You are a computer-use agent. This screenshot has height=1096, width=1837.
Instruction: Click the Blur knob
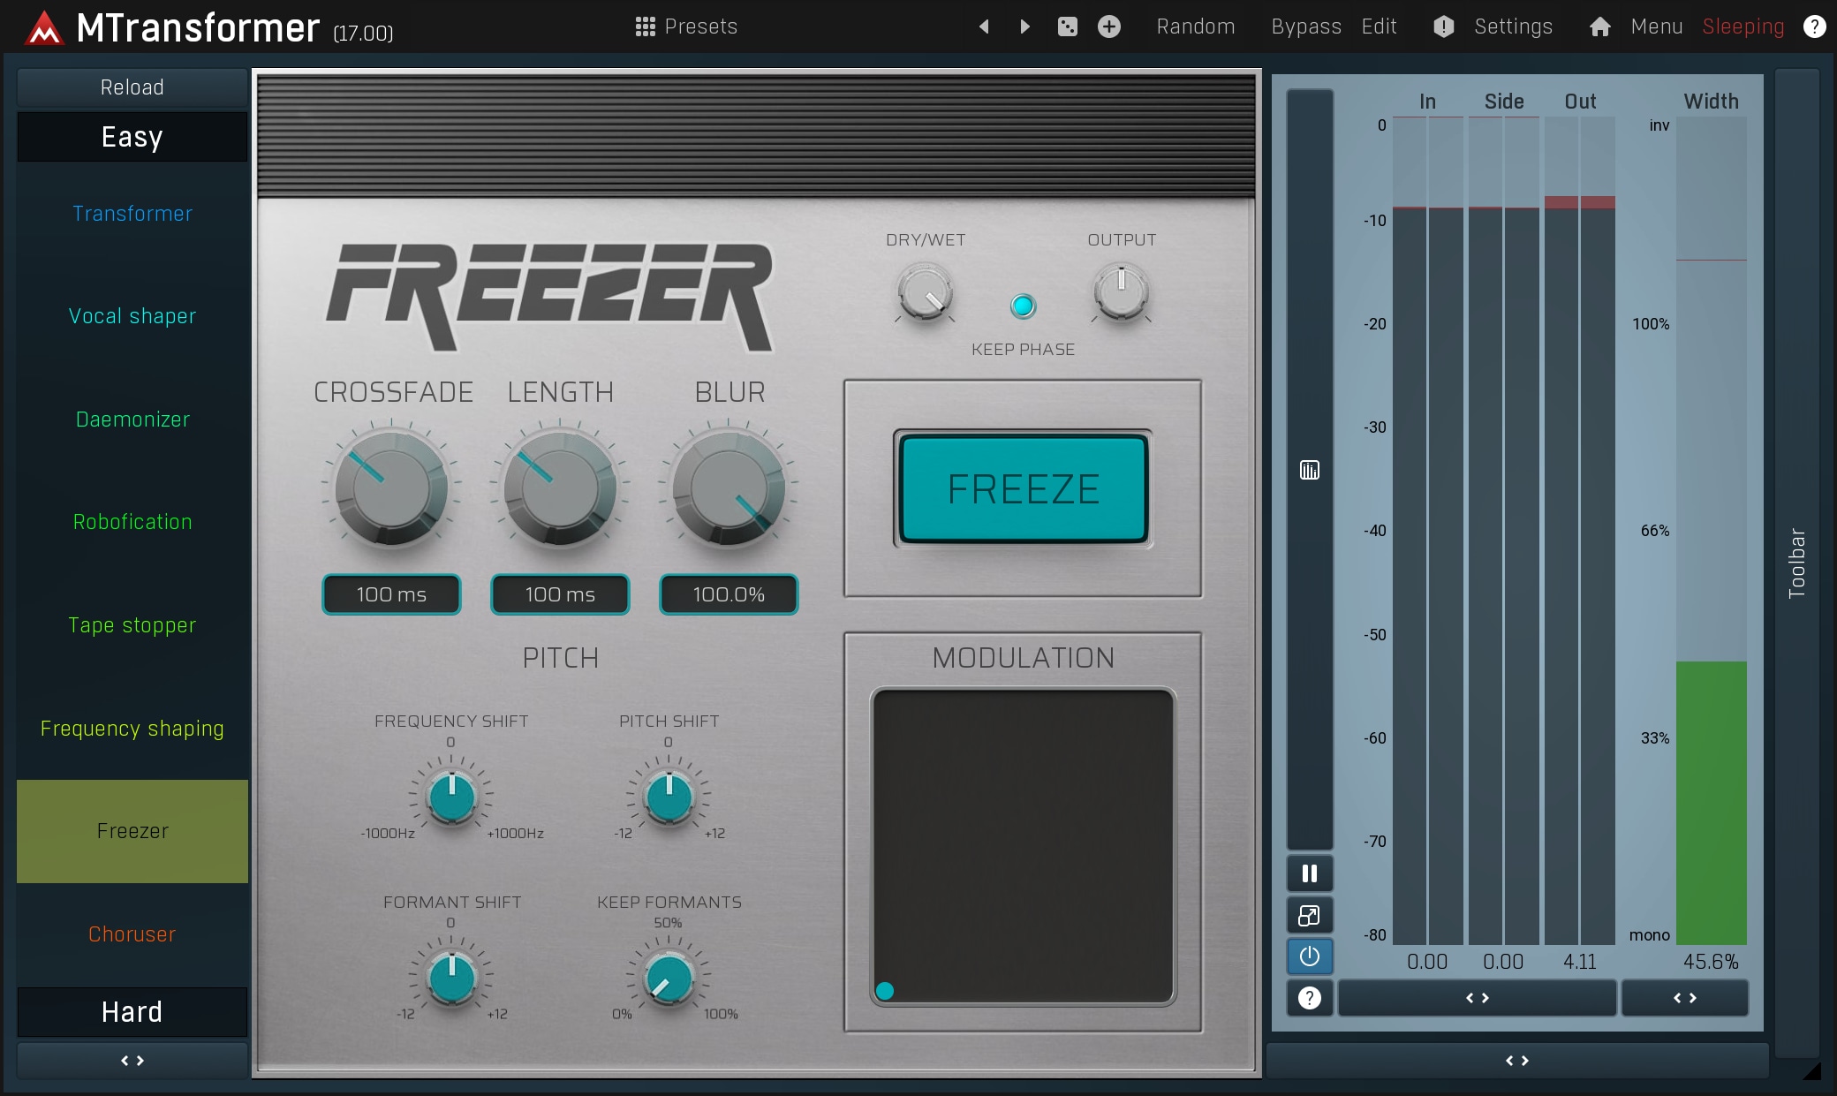(x=729, y=488)
